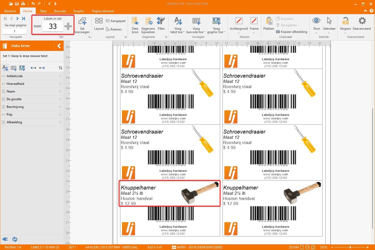375x250 pixels.
Task: Open Frame color dropdown
Action: coord(254,25)
